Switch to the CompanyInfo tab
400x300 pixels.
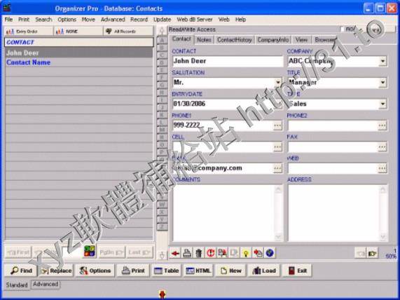273,40
